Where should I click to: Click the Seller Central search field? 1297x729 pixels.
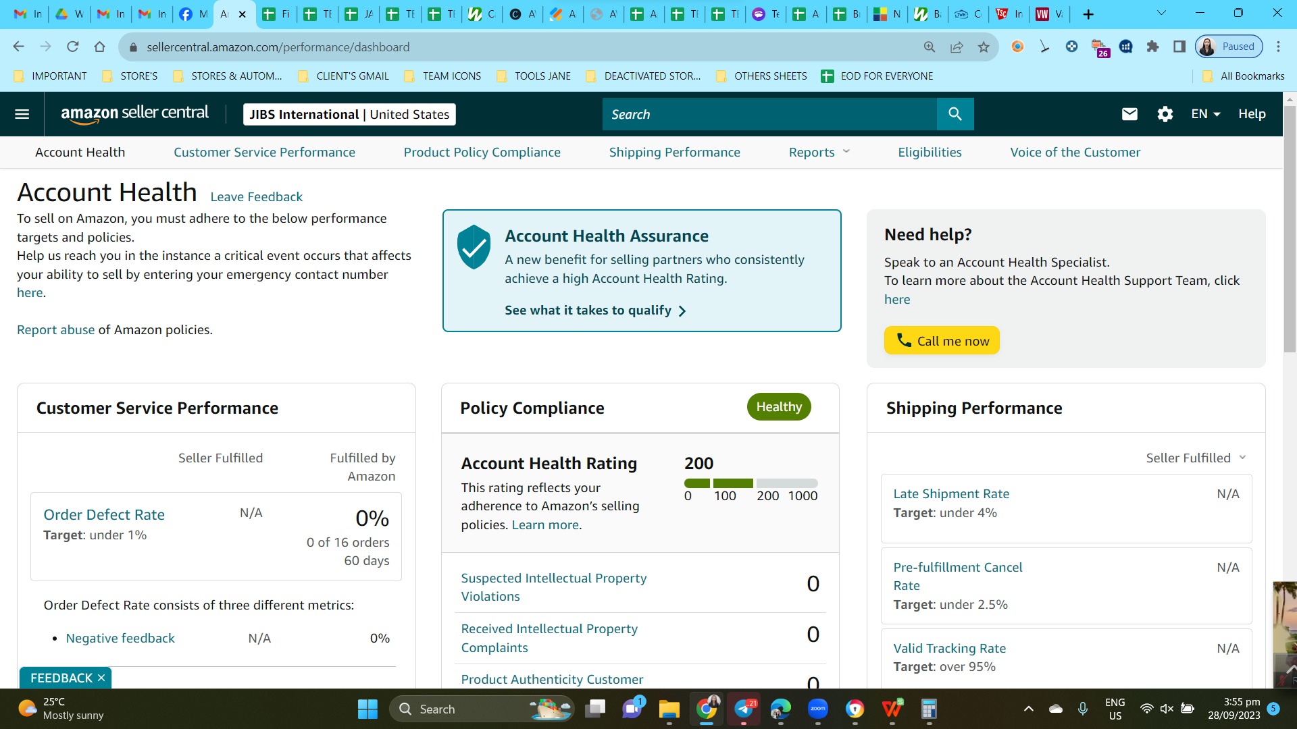point(769,114)
